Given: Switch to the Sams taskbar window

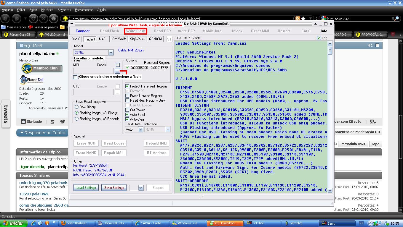Looking at the screenshot, I should point(337,223).
